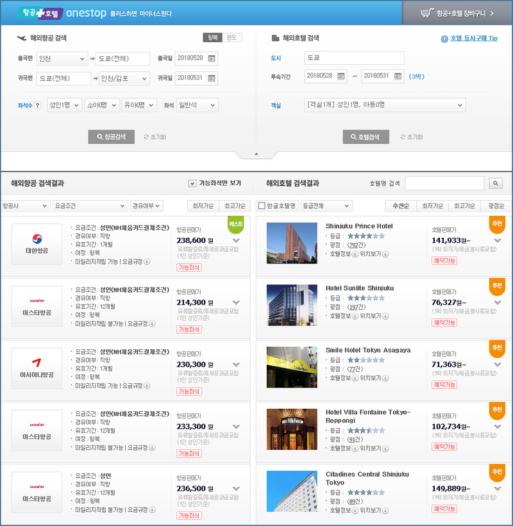Viewport: 513px width, 526px height.
Task: Open 위치보기 info icon for Smile Hotel Asagaya
Action: (385, 379)
